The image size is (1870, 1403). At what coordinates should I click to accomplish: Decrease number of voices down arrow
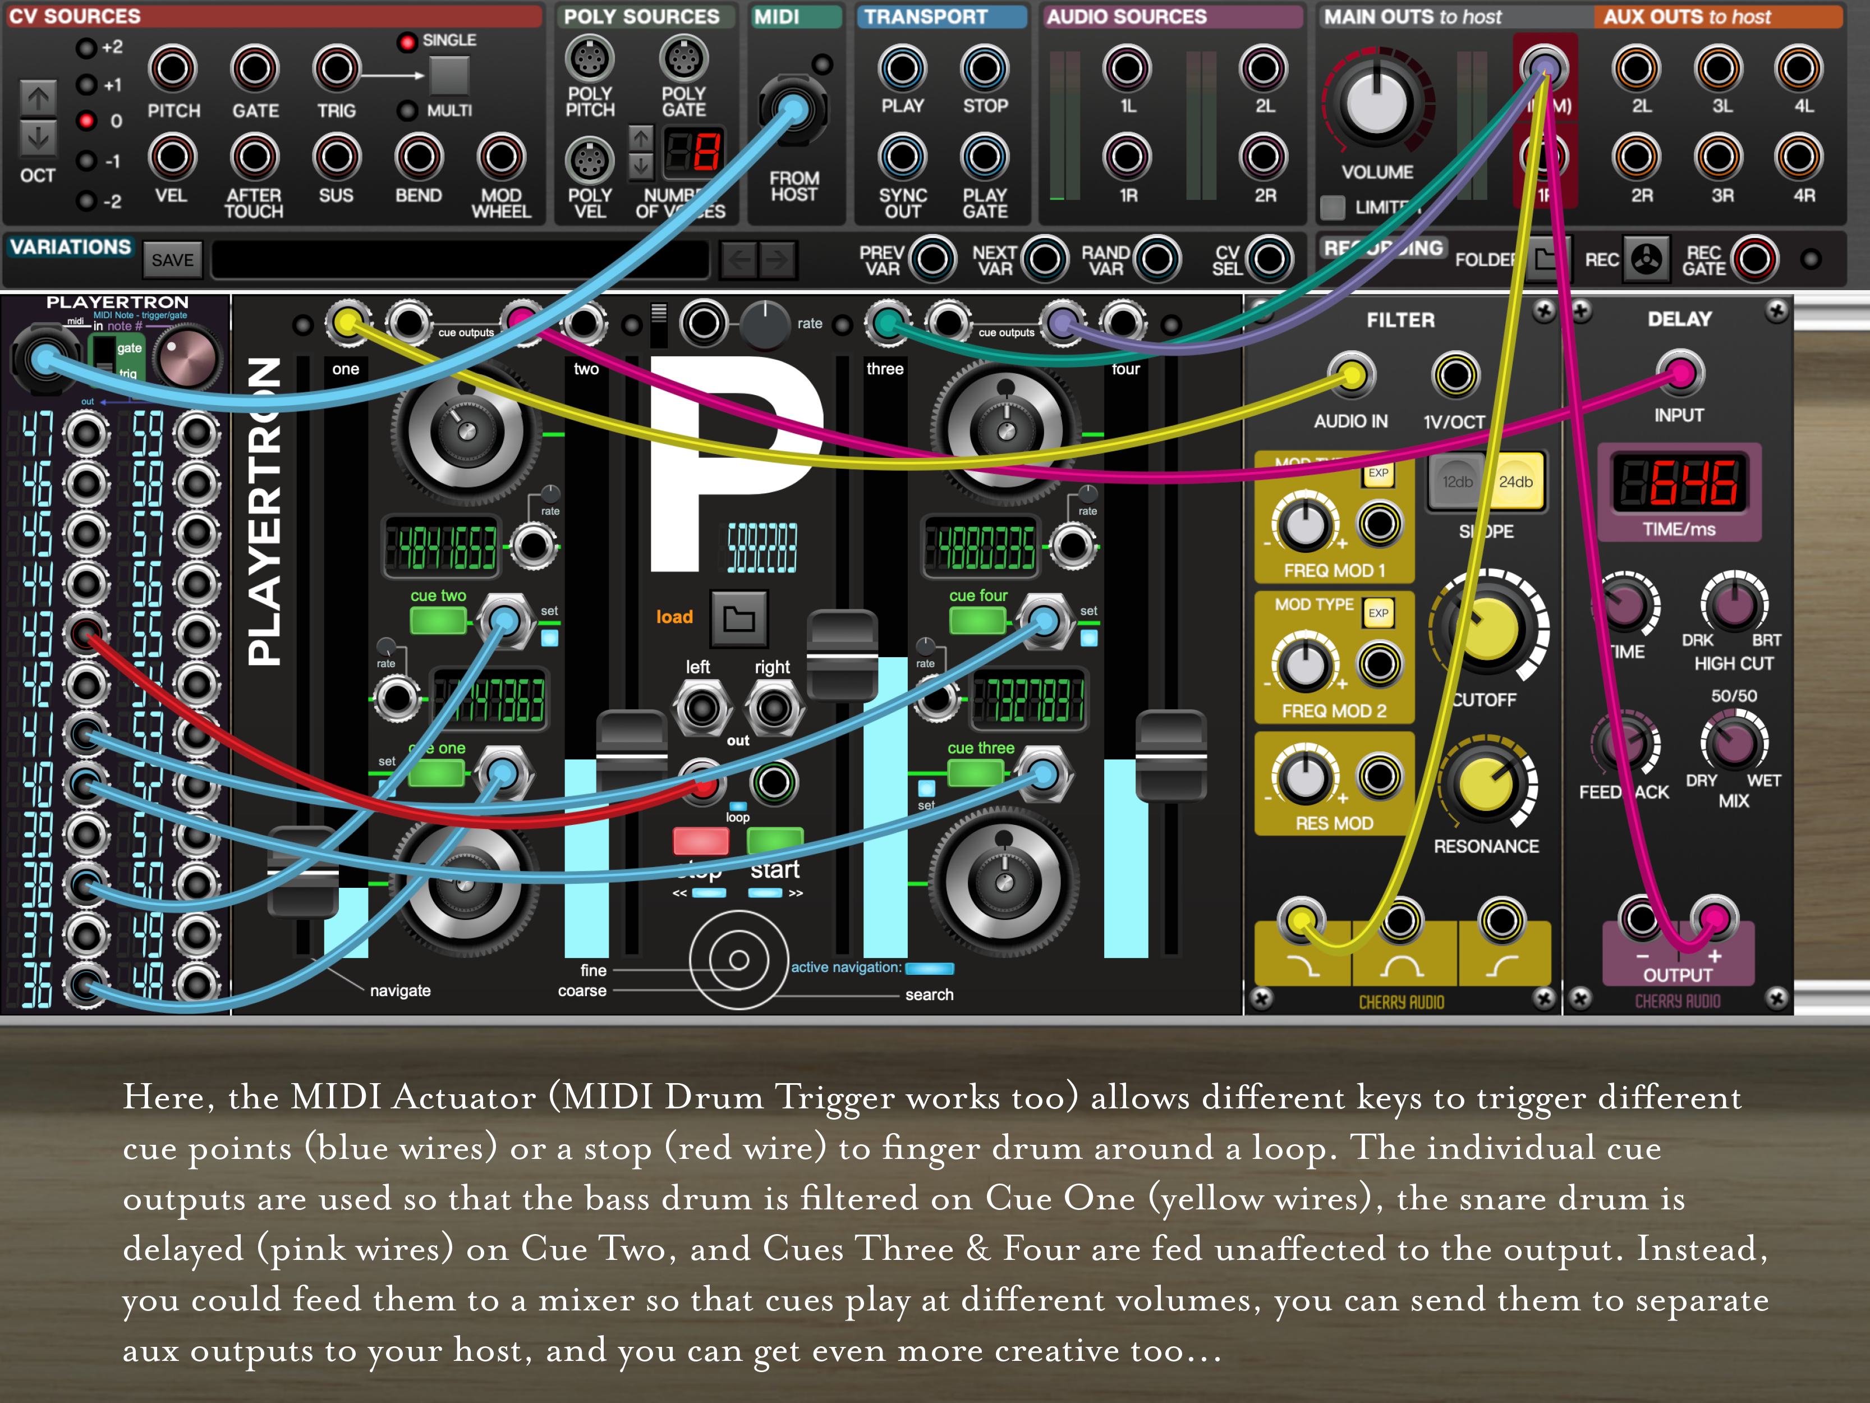[x=641, y=167]
